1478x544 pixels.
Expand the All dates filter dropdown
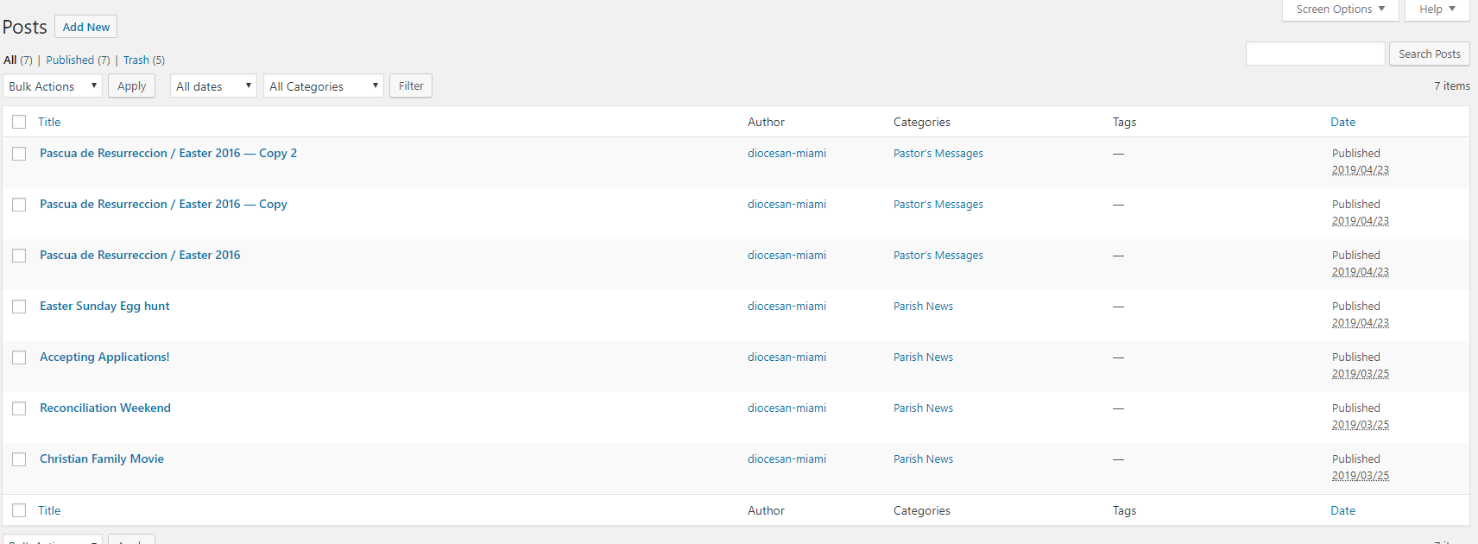(x=213, y=86)
